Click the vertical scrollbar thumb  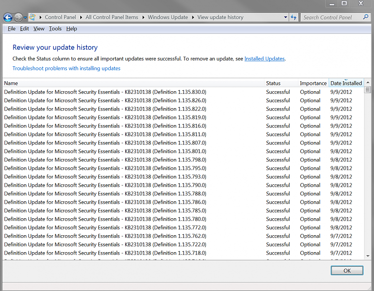coord(368,90)
